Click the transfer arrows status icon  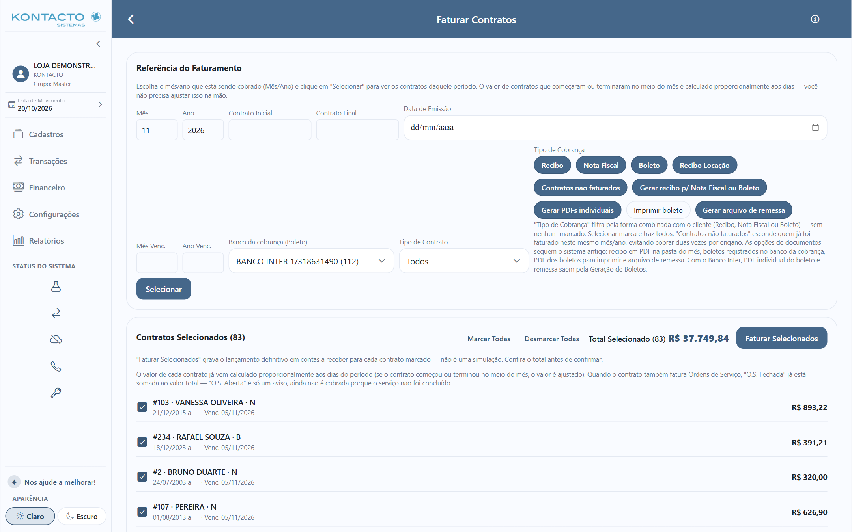click(x=56, y=313)
